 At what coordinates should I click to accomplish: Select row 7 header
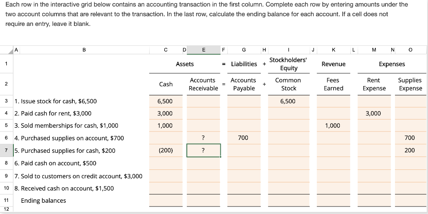tap(7, 150)
